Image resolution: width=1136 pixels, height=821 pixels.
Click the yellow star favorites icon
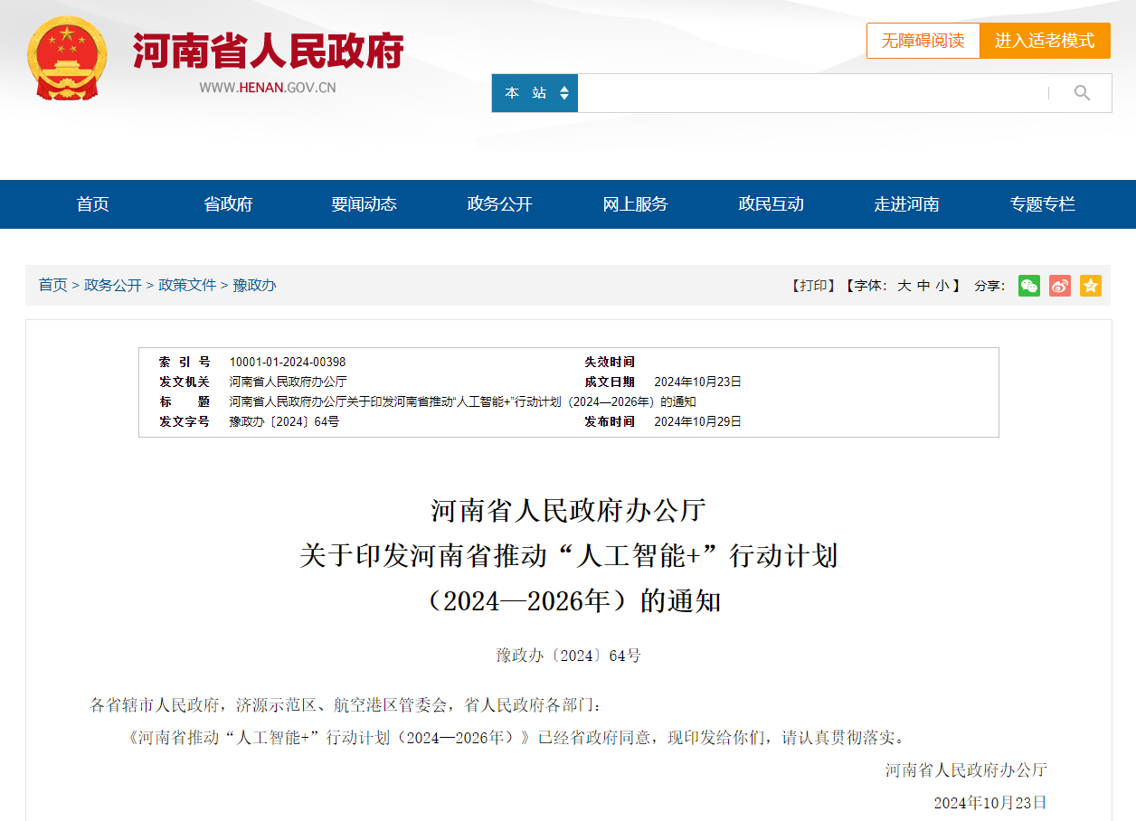pyautogui.click(x=1091, y=286)
